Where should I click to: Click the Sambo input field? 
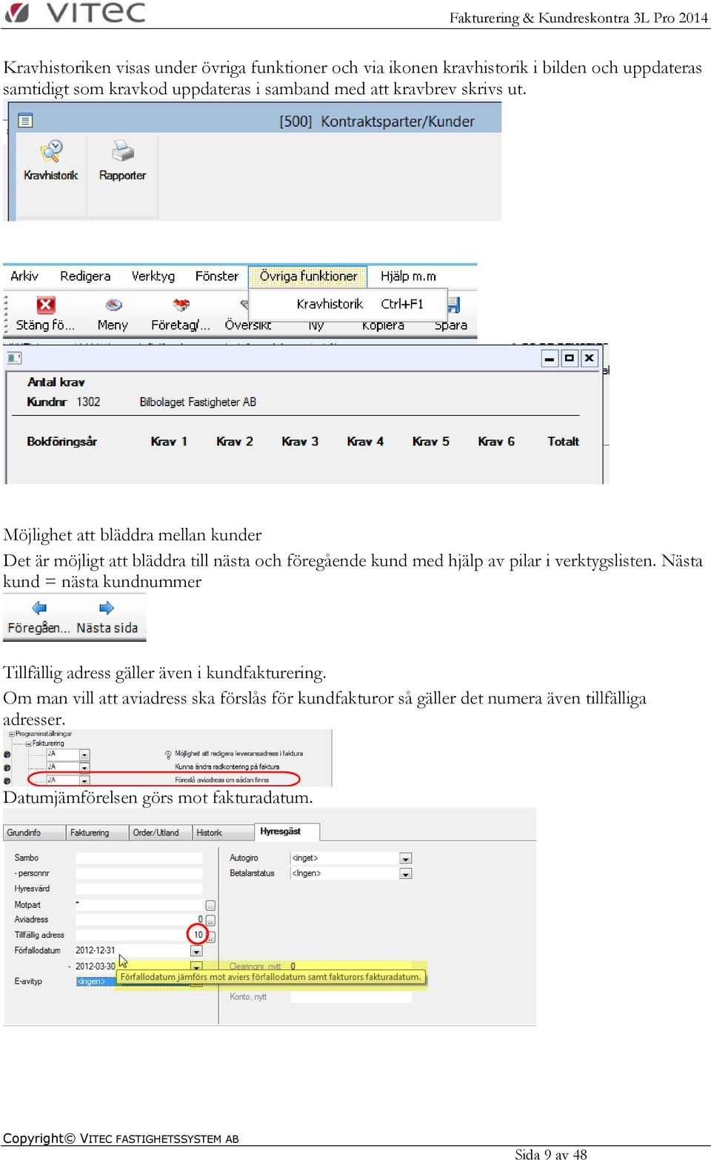138,858
